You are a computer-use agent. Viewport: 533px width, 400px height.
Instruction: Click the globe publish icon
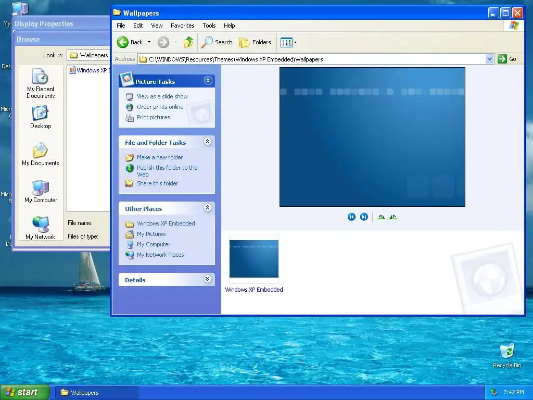(x=130, y=168)
